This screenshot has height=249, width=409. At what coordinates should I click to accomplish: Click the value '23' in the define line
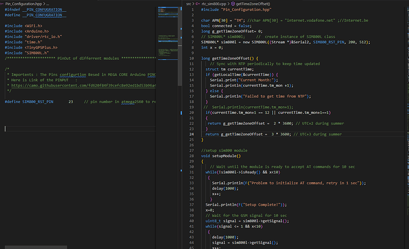tap(71, 102)
